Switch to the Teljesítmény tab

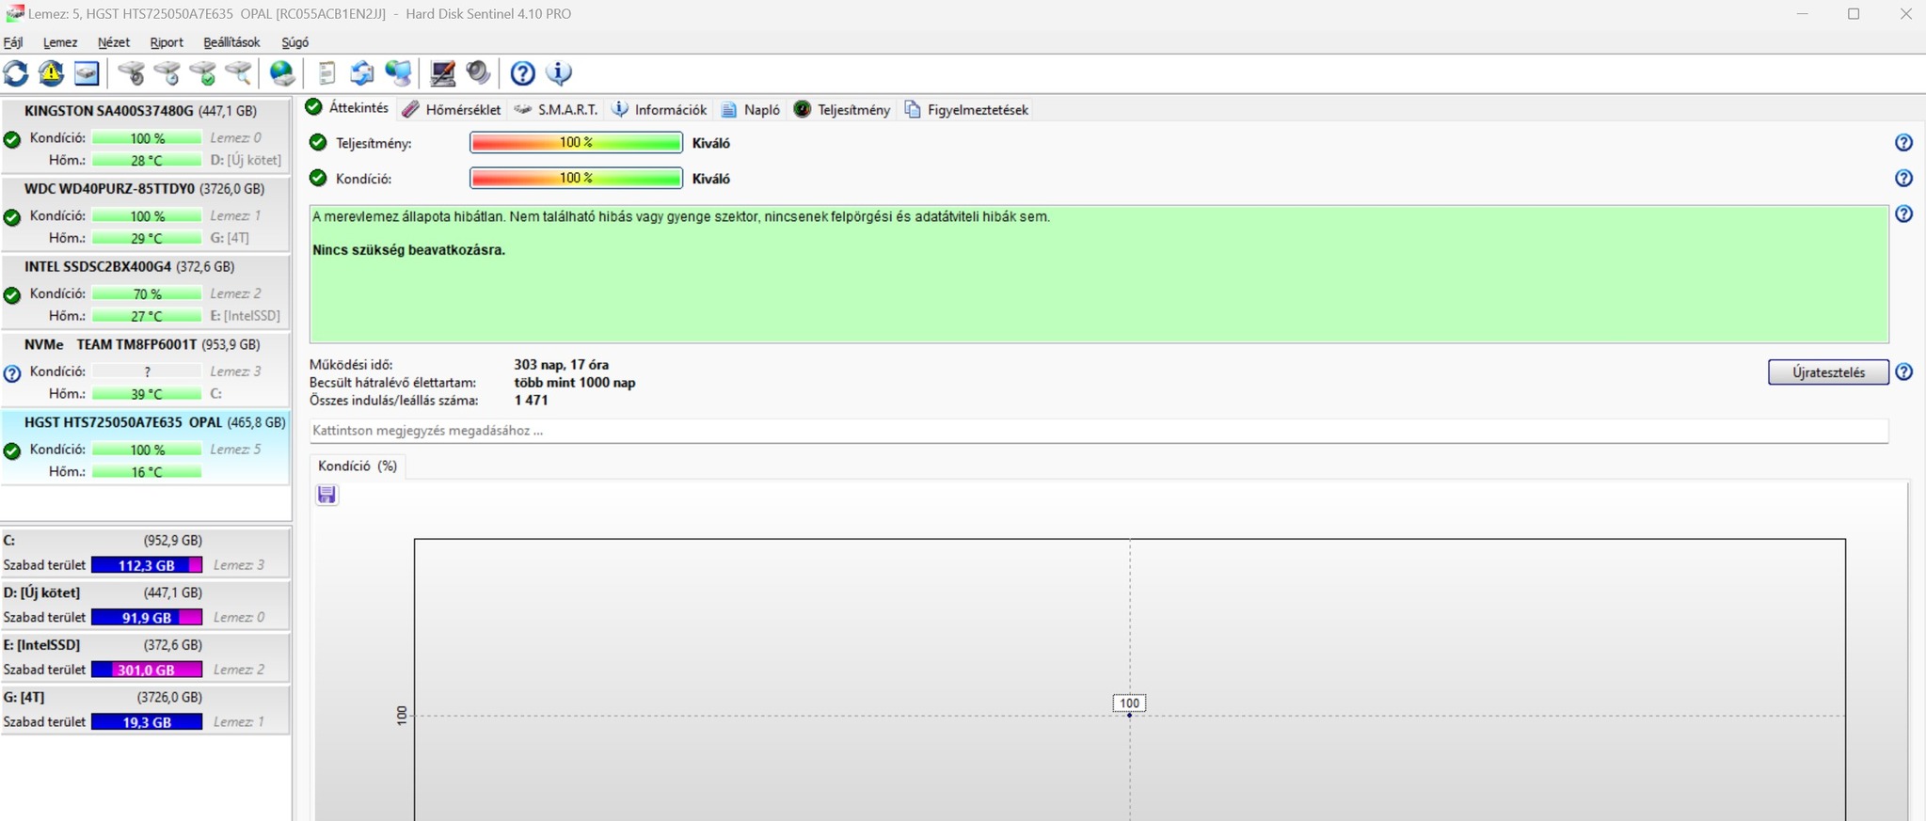point(842,109)
